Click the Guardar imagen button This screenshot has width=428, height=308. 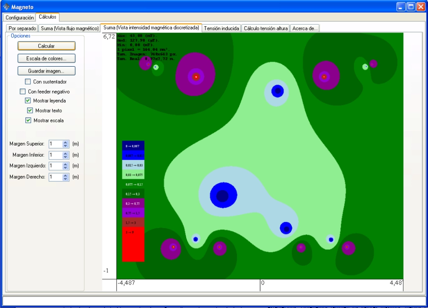pyautogui.click(x=46, y=71)
